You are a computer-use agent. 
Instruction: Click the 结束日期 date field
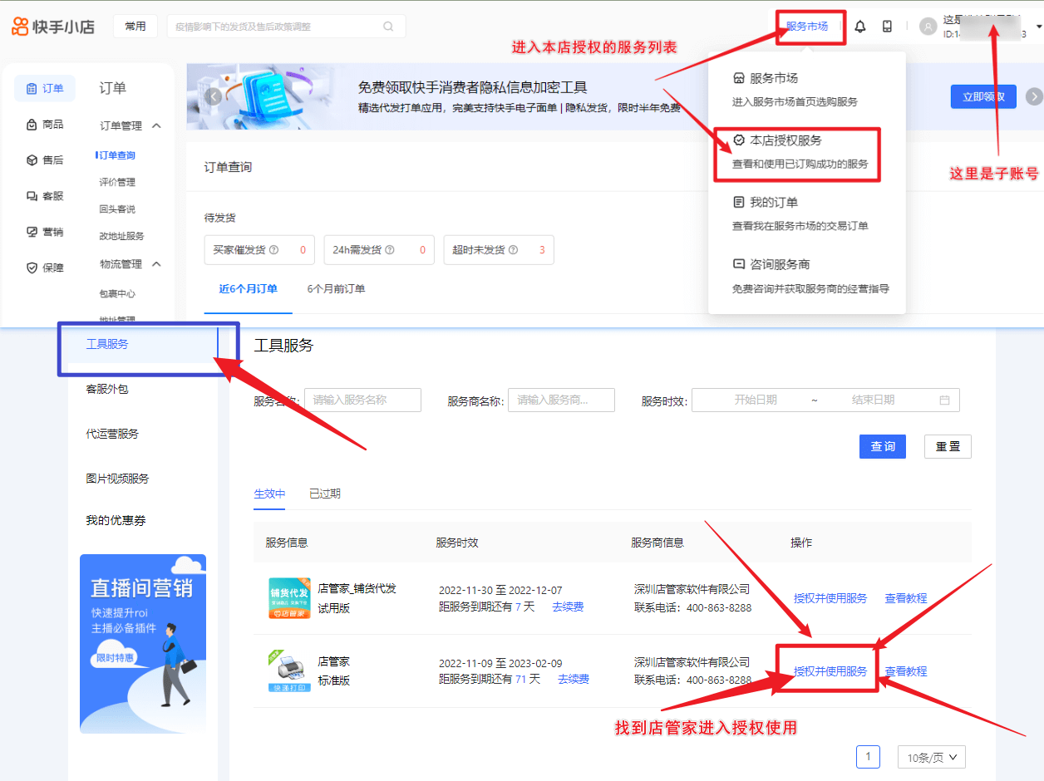click(x=873, y=400)
